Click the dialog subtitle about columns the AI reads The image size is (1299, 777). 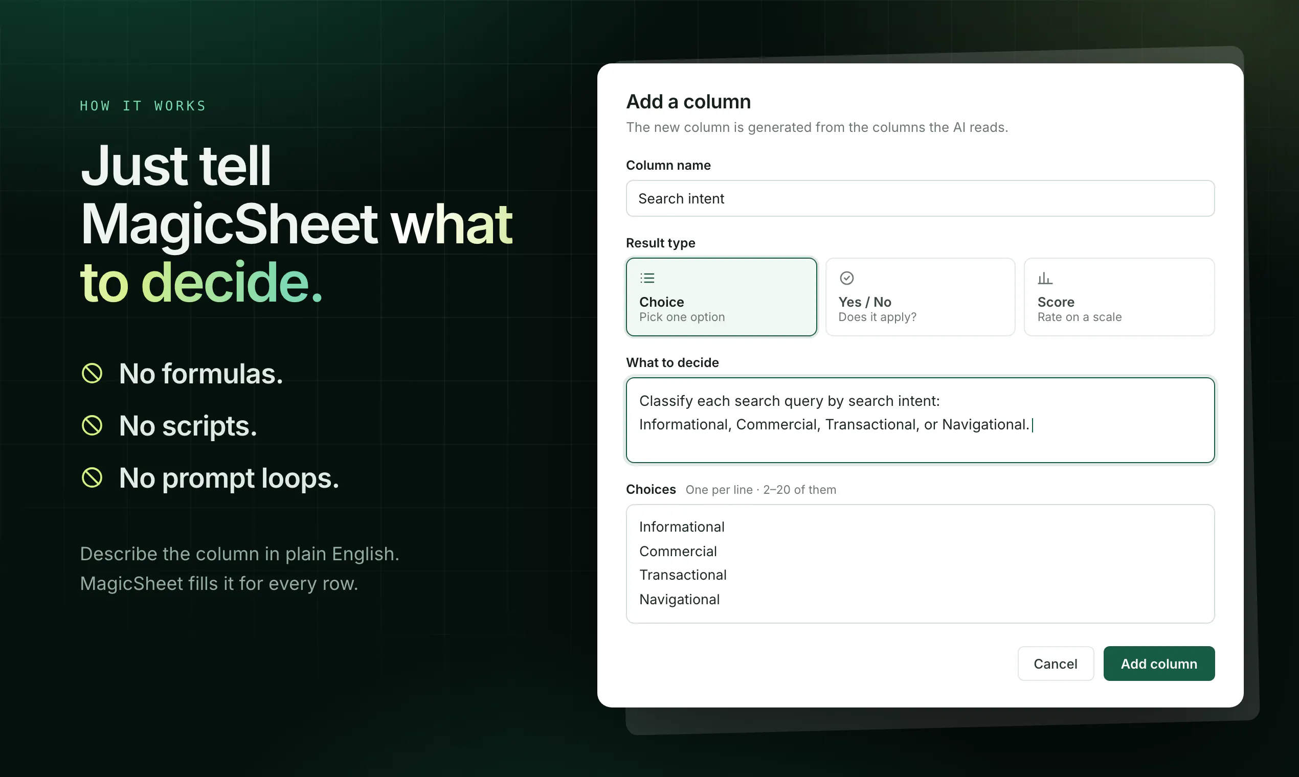pos(817,127)
